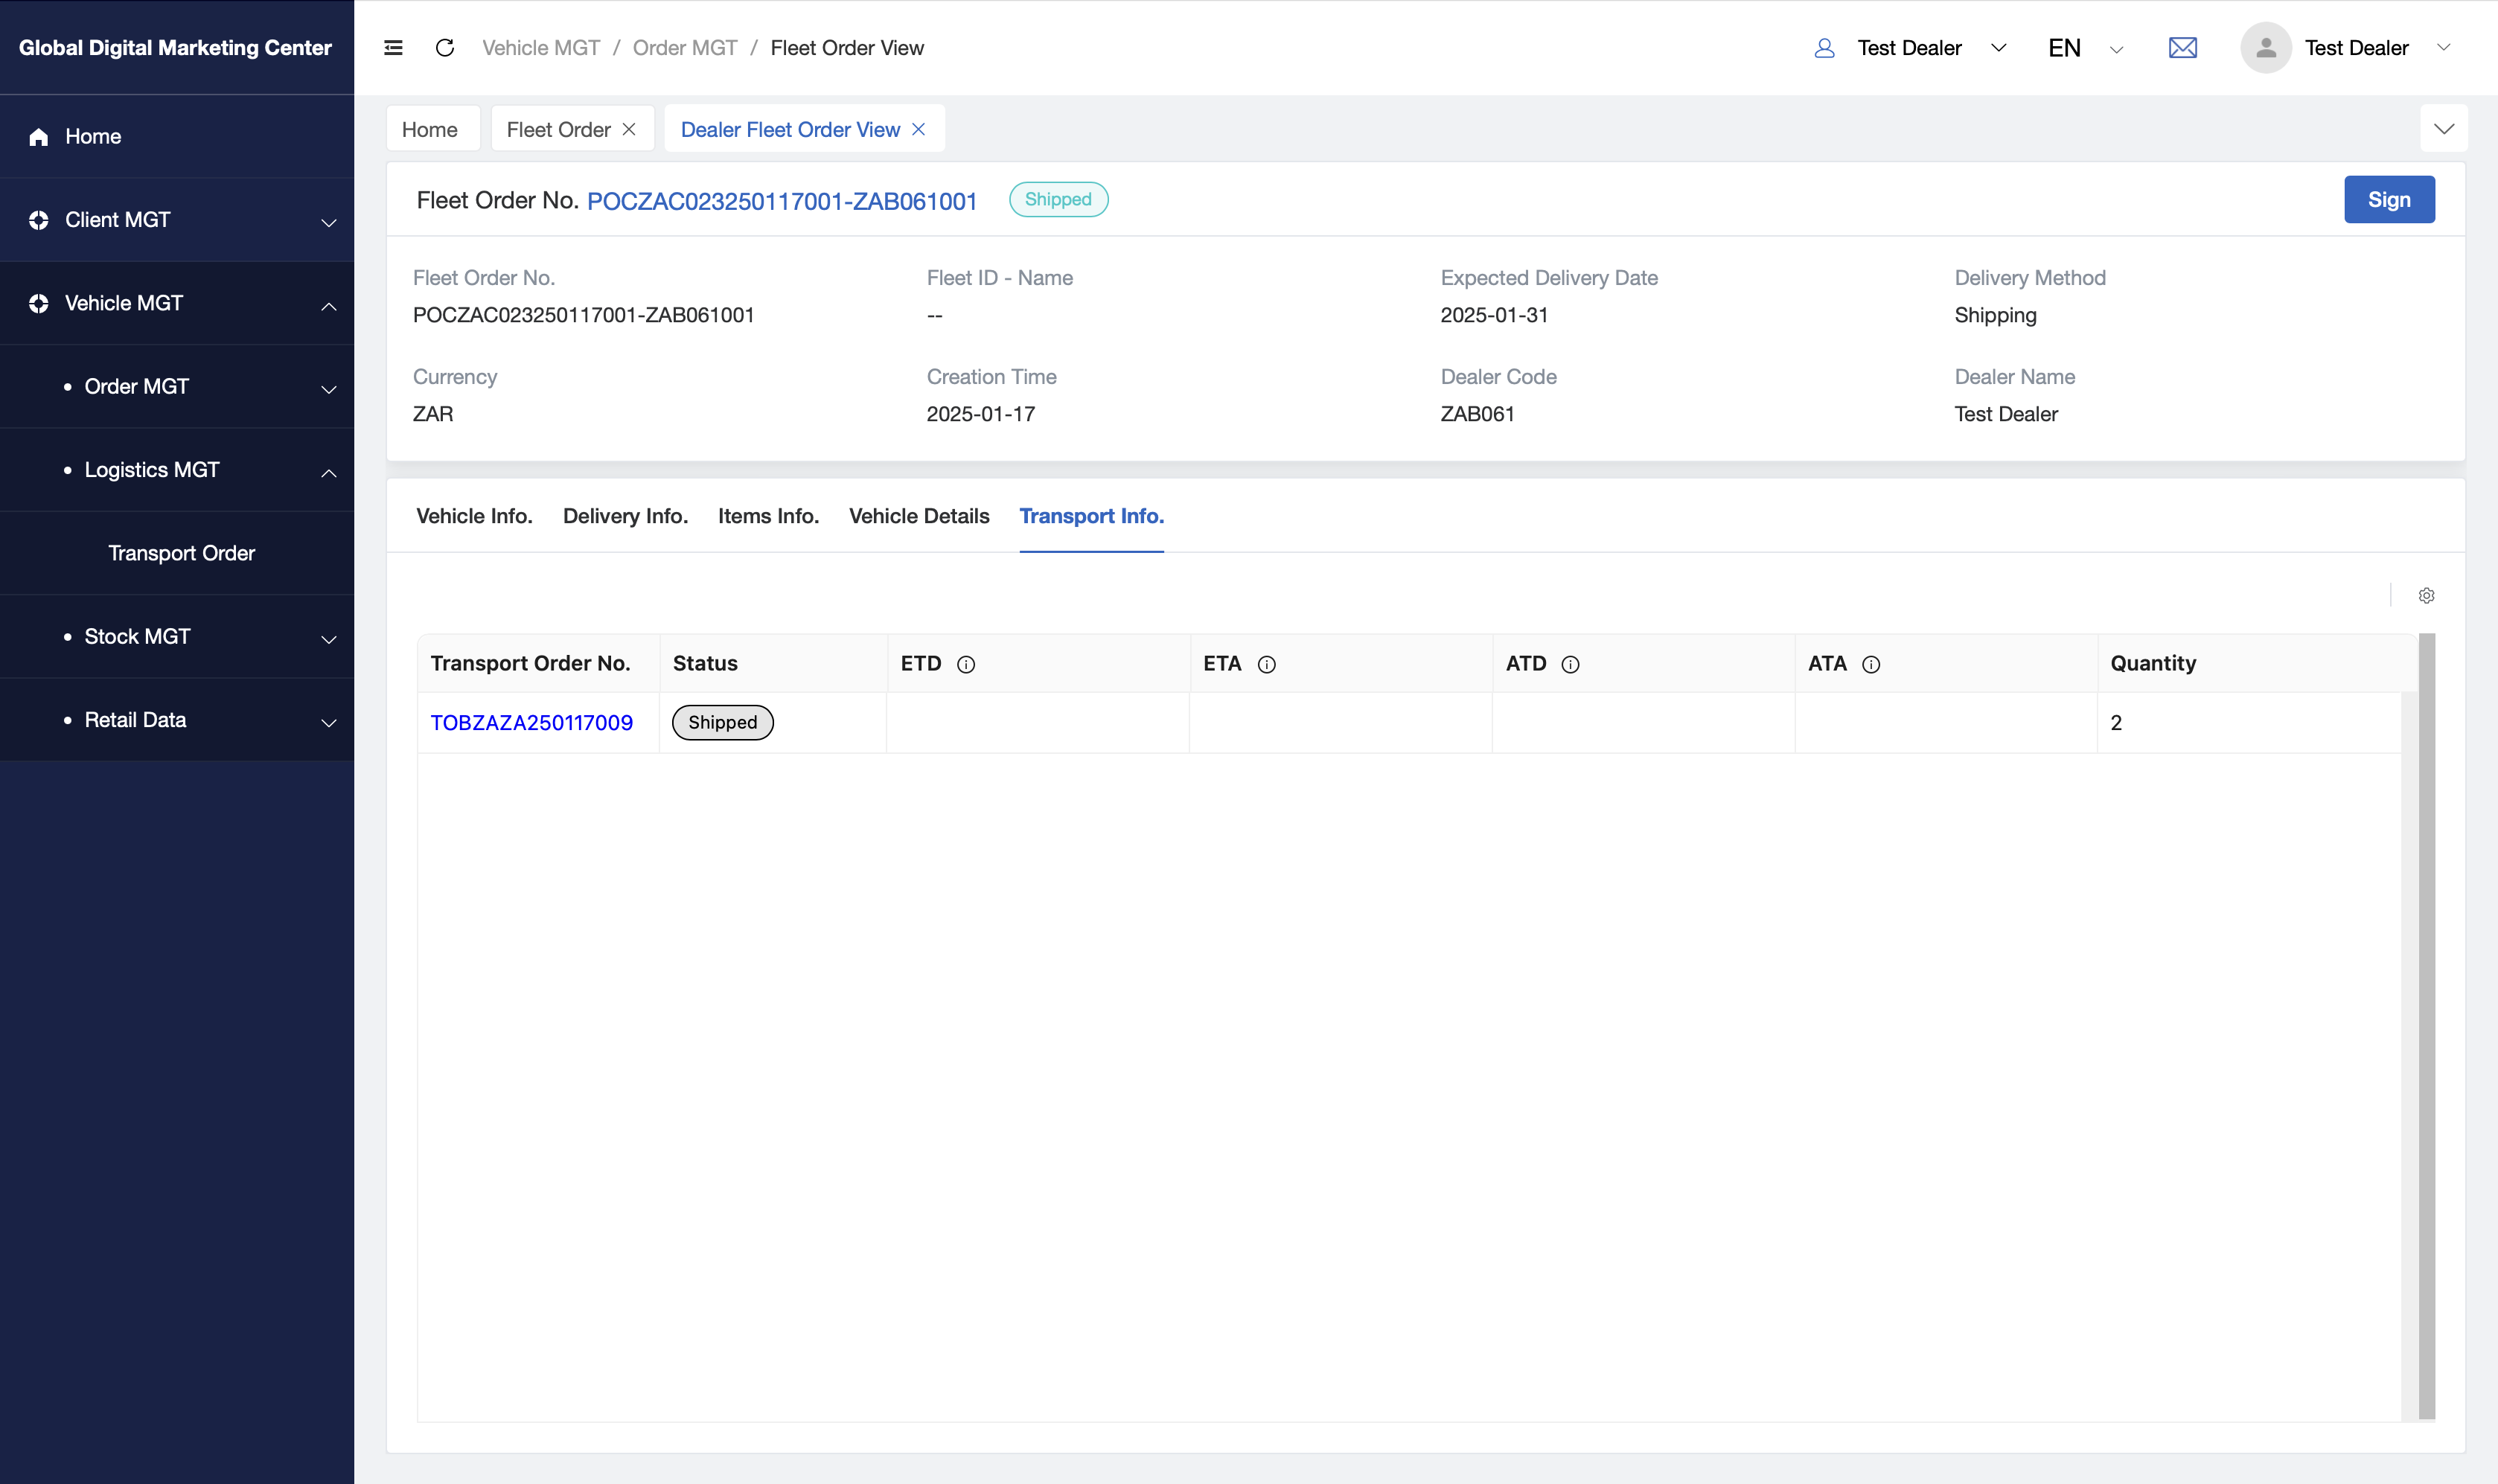2498x1484 pixels.
Task: Click the Shipped status badge in header
Action: 1058,200
